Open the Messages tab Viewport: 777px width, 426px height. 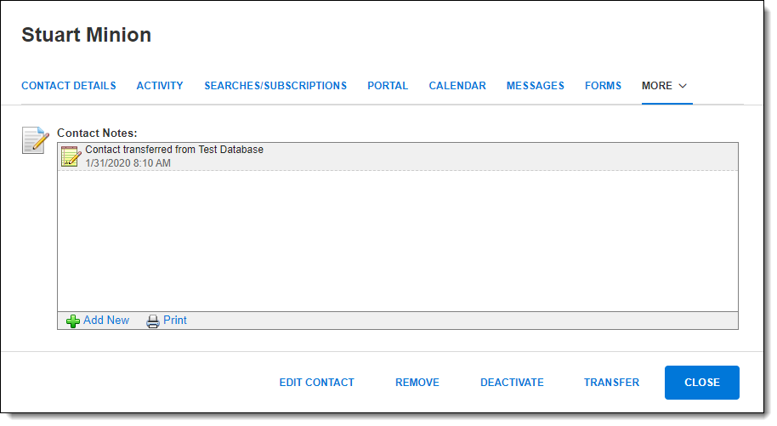pyautogui.click(x=536, y=86)
